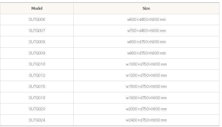This screenshot has width=222, height=127.
Task: Select the SUTG010 model cell
Action: [37, 64]
